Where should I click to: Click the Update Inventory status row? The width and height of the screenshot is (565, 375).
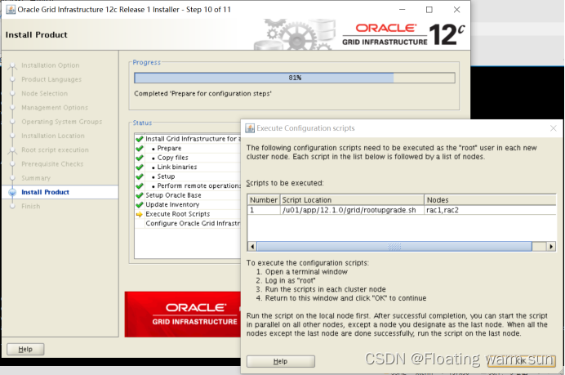tap(187, 204)
